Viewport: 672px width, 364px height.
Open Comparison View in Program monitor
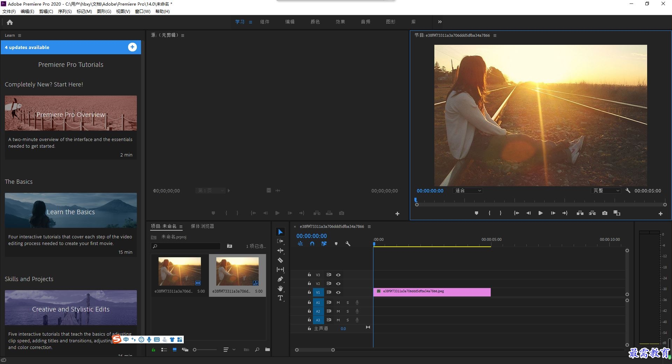[617, 213]
